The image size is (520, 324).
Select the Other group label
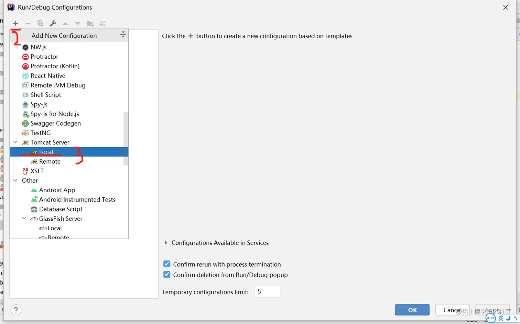pyautogui.click(x=30, y=181)
